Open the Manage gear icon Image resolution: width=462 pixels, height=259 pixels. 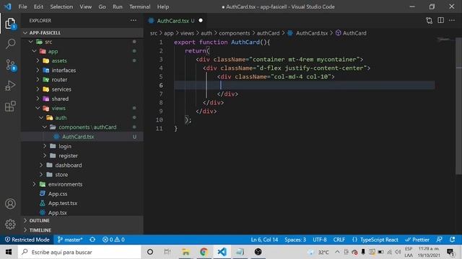pyautogui.click(x=10, y=224)
